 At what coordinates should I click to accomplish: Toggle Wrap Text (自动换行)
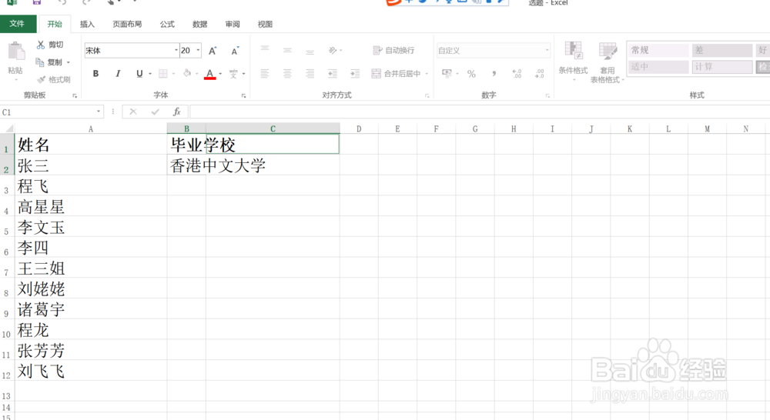tap(393, 50)
